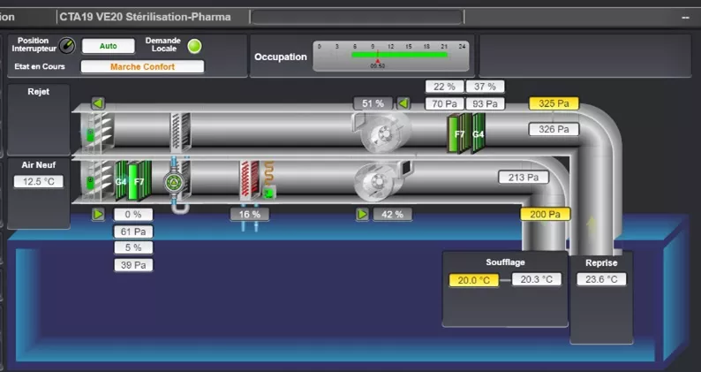Click the 93 Pa filter pressure value

click(485, 104)
